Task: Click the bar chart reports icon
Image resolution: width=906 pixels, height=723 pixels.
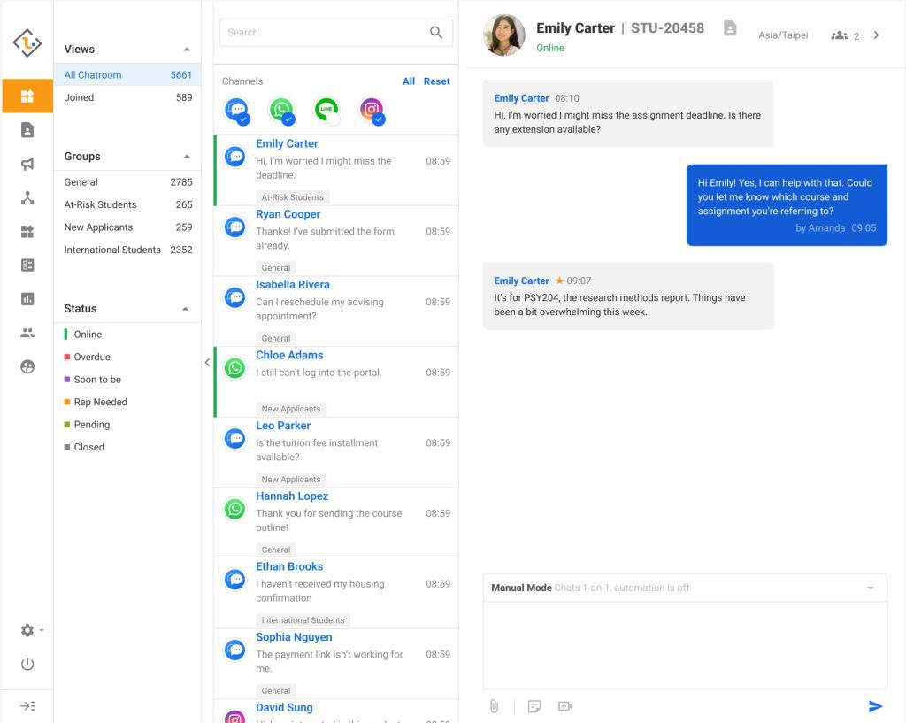Action: coord(27,299)
